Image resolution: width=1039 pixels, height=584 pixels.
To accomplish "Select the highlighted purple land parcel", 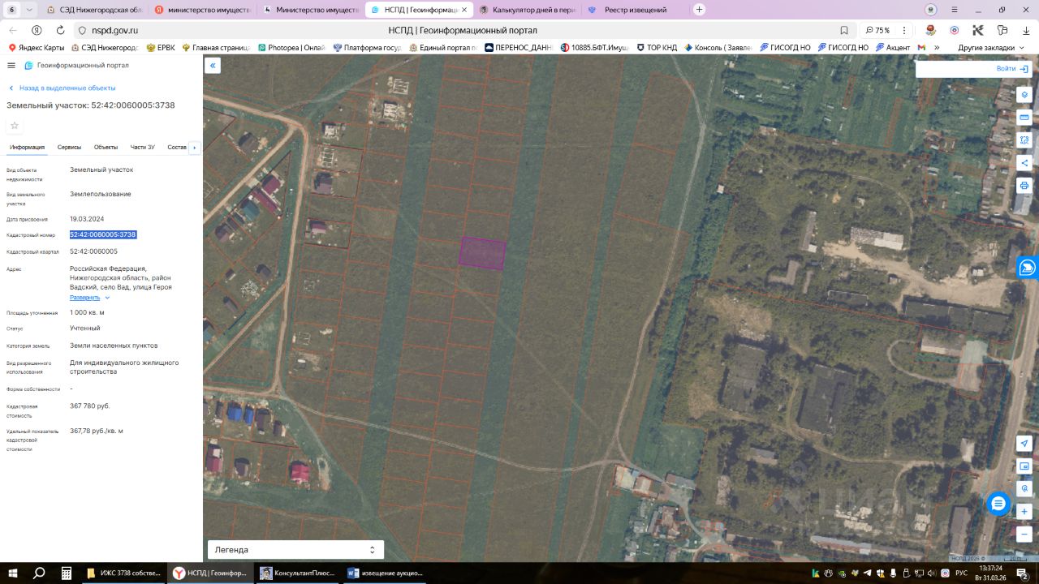I will [482, 252].
